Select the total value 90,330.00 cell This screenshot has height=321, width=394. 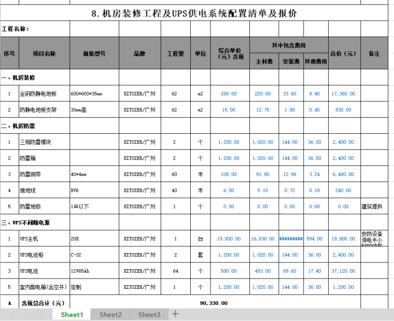tap(214, 303)
